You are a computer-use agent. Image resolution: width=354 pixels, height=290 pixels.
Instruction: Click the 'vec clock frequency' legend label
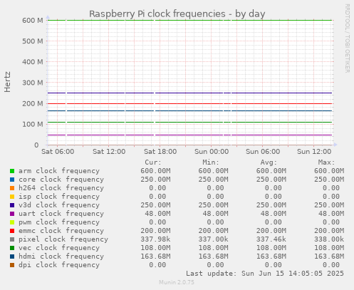coord(59,248)
